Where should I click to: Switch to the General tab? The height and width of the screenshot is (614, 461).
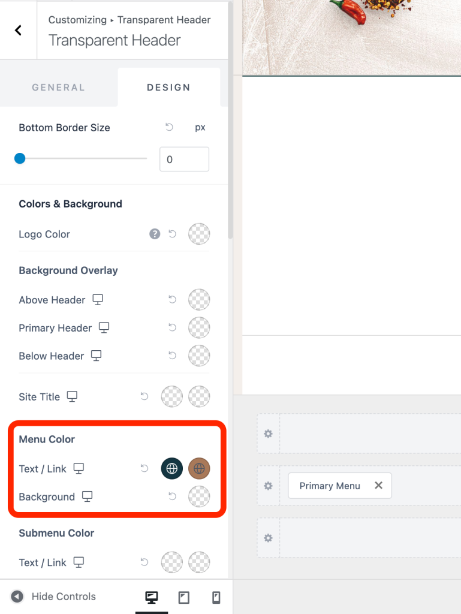[58, 88]
